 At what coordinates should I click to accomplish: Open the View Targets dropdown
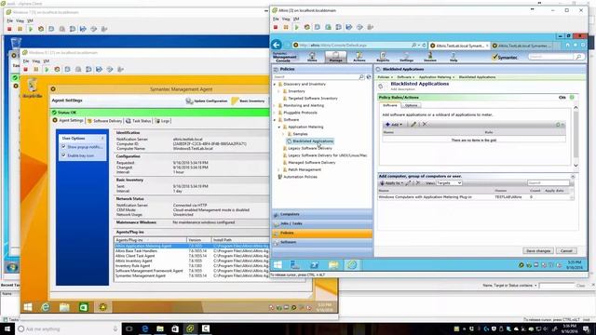(449, 183)
